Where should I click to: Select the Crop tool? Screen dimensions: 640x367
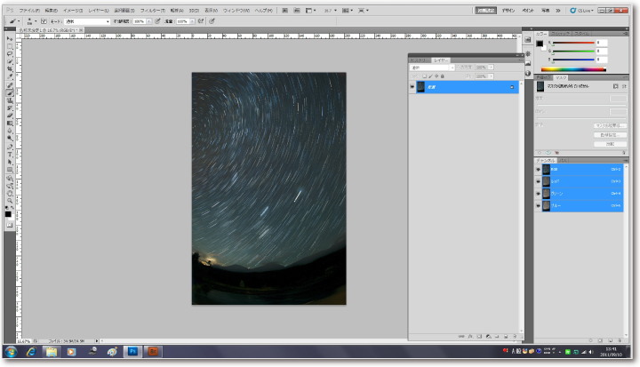coord(10,69)
